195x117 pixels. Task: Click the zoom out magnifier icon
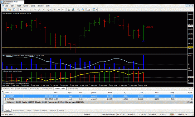(x=83, y=10)
